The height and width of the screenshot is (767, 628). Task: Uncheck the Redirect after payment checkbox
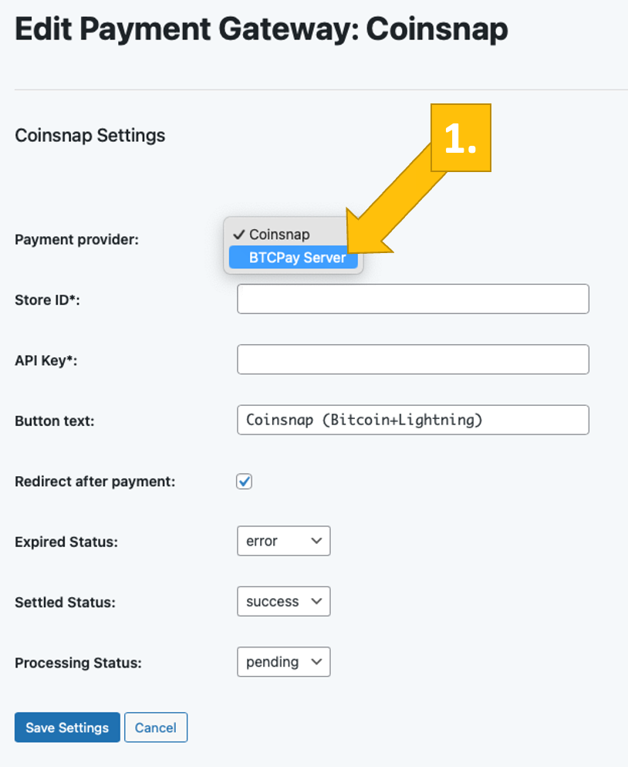[x=245, y=481]
